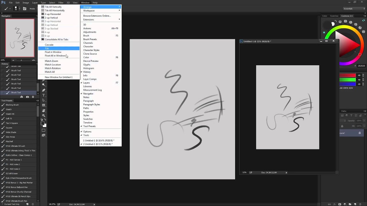
Task: Select the Rectangle shape tool
Action: (x=44, y=105)
